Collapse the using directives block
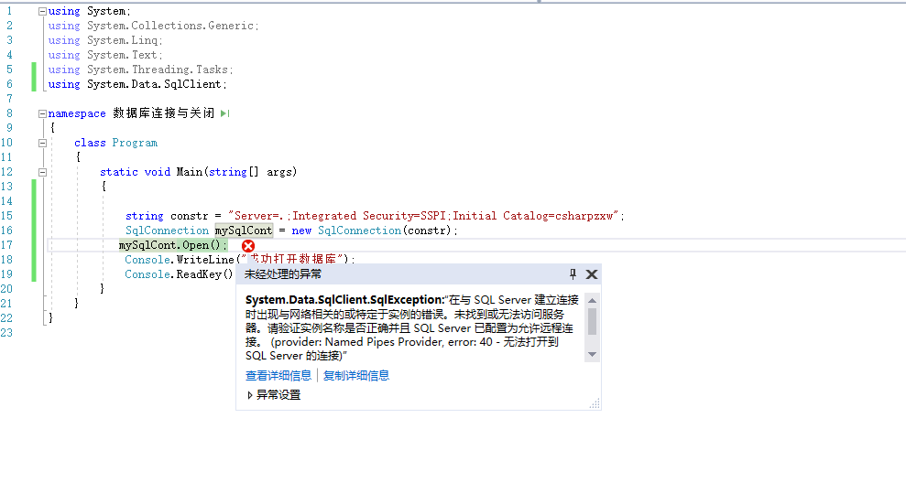The width and height of the screenshot is (906, 504). (42, 12)
